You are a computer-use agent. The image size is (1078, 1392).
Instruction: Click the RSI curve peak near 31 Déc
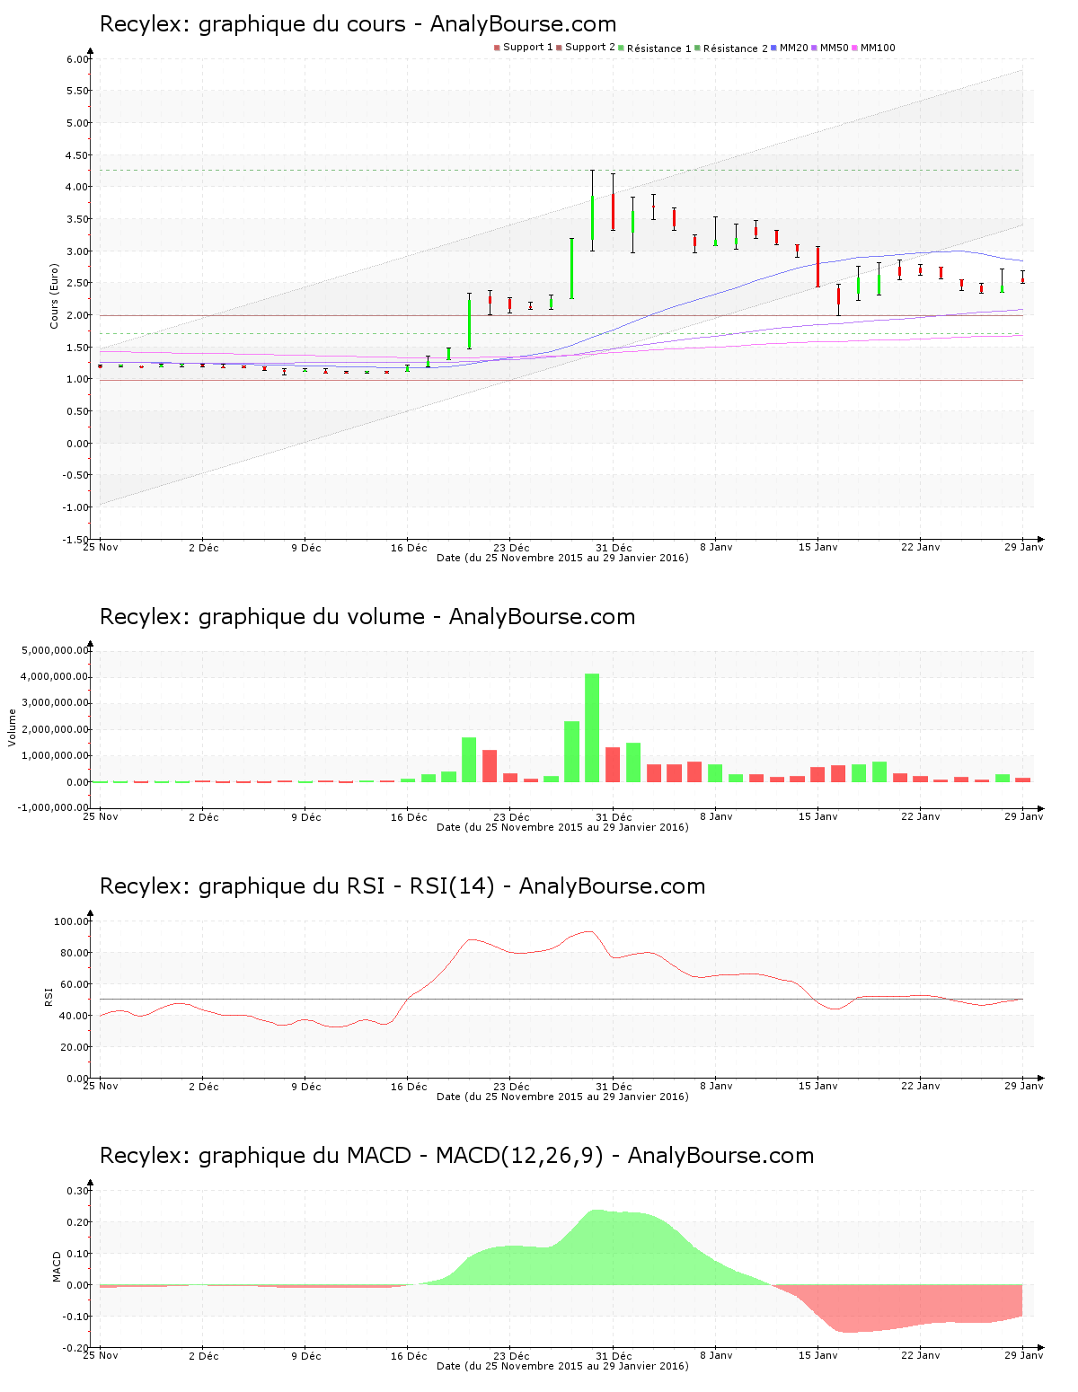click(x=589, y=931)
